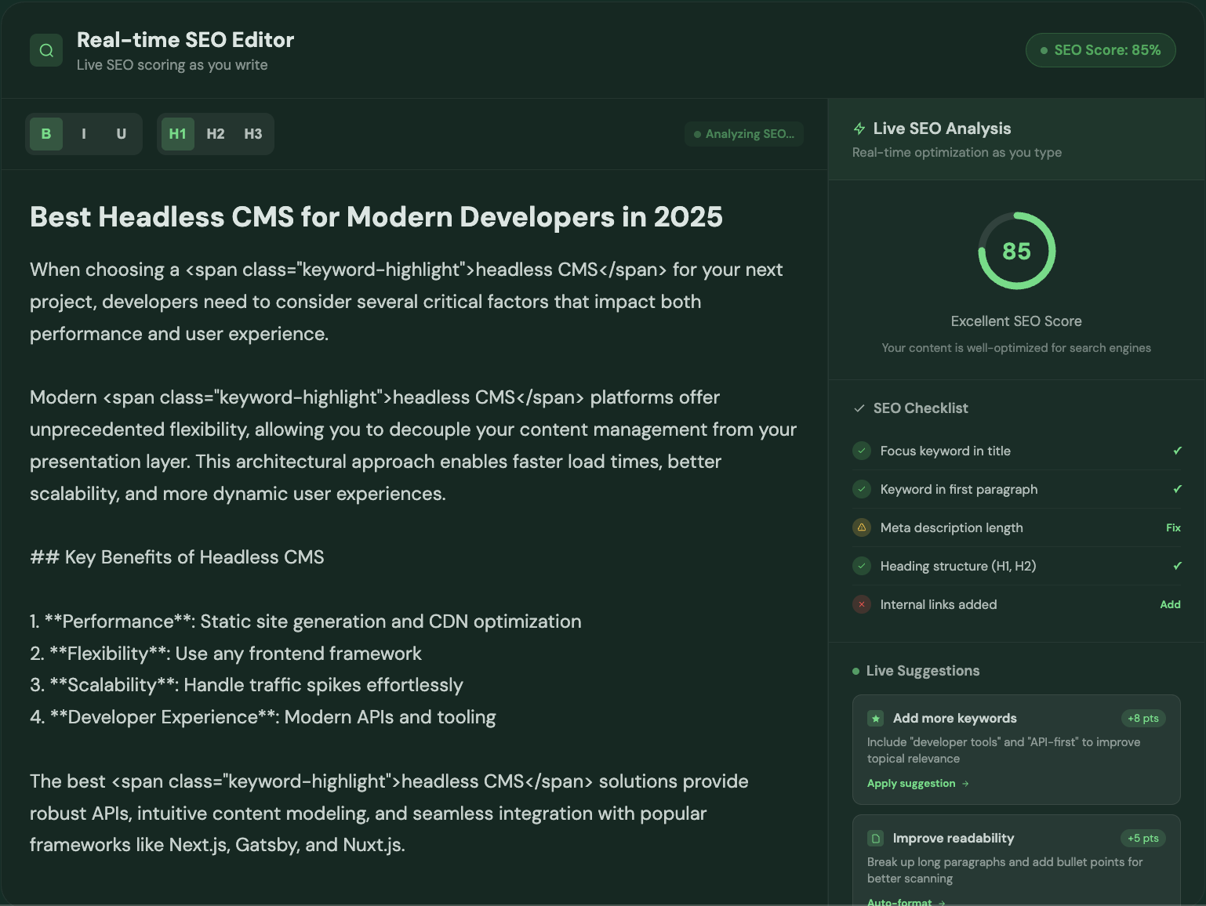
Task: Toggle Underline formatting button
Action: coord(122,134)
